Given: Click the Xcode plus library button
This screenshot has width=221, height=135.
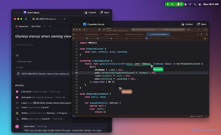Looking at the screenshot, I should (199, 30).
